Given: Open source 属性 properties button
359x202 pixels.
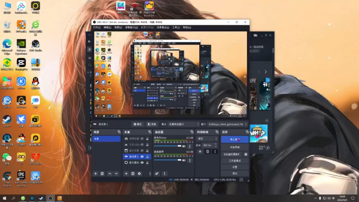Looking at the screenshot, I should 138,124.
